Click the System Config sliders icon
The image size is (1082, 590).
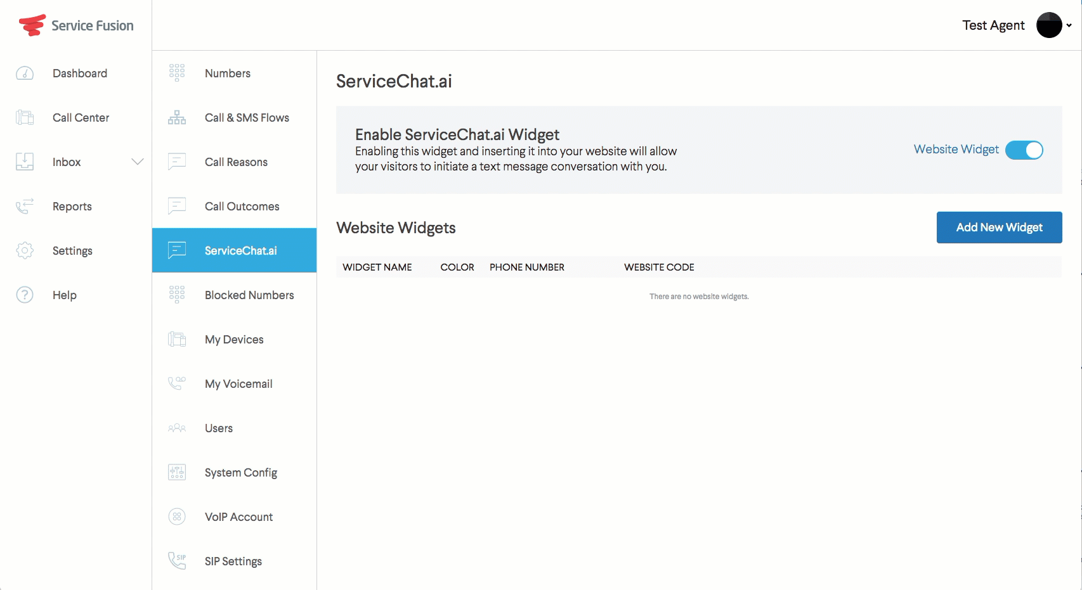click(177, 472)
